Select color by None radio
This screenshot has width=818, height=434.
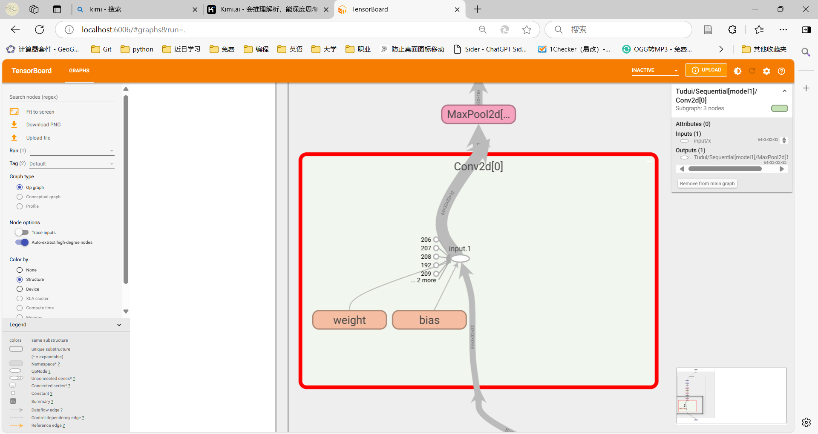click(20, 270)
